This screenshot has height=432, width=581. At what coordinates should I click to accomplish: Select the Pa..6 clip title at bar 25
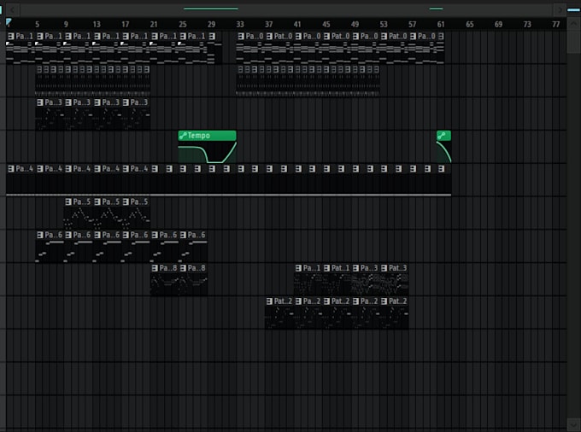coord(197,235)
